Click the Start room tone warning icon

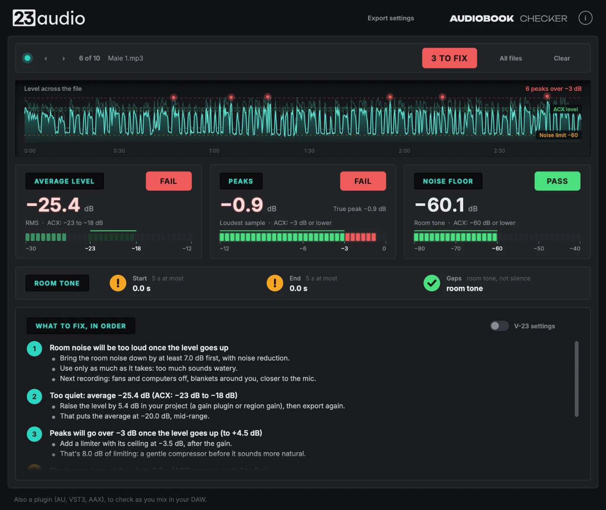click(x=118, y=283)
